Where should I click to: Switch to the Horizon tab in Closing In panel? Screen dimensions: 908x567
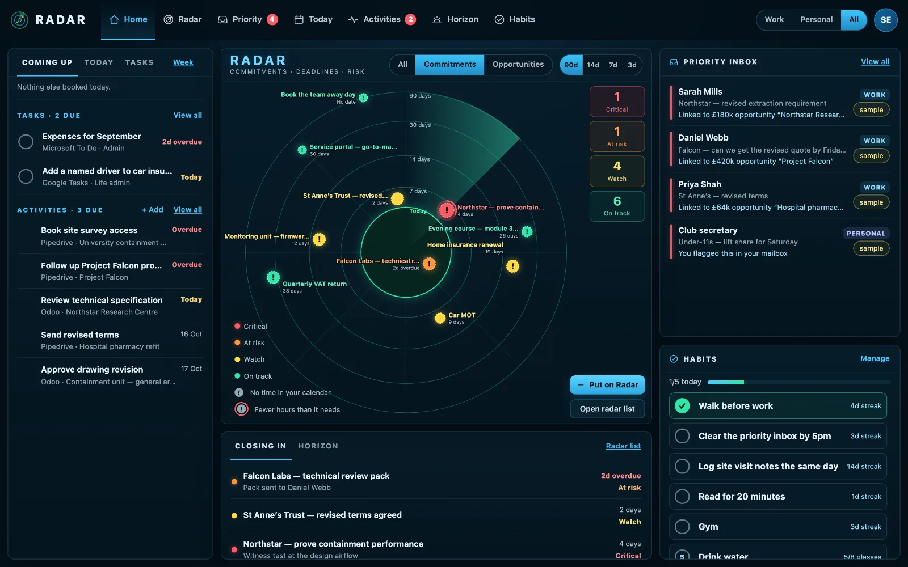pos(318,446)
